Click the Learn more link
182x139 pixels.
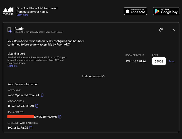(x=22, y=15)
